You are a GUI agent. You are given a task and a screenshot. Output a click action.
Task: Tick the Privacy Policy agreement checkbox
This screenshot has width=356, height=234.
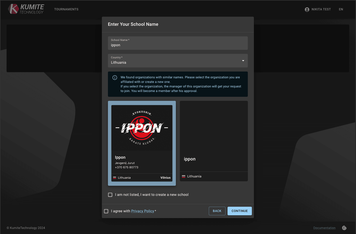pos(106,211)
